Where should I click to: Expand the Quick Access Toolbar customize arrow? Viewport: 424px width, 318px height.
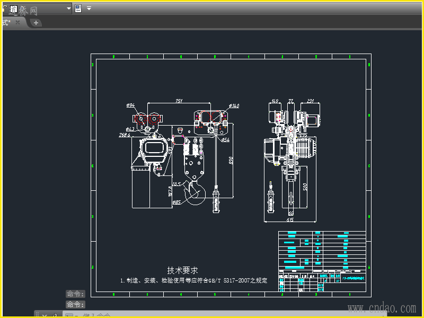(89, 8)
